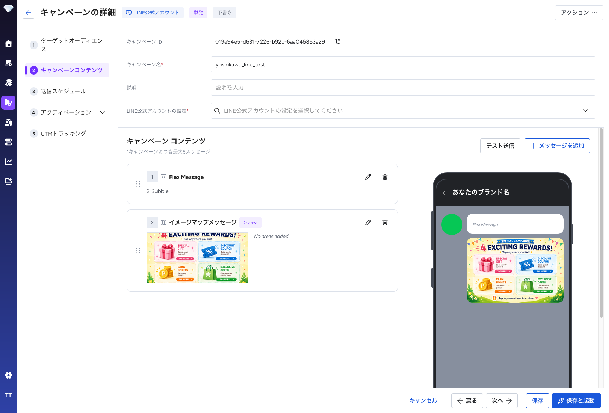
Task: Go to the 送信スケジュール step
Action: click(x=63, y=91)
